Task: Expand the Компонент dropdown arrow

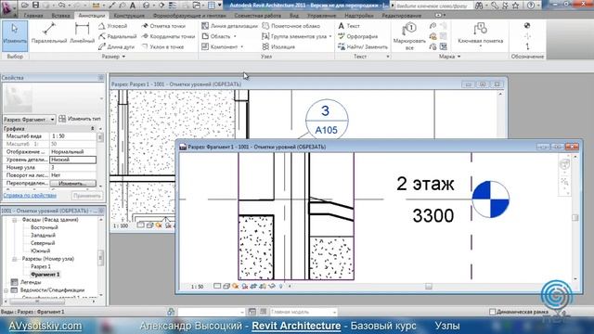Action: pyautogui.click(x=242, y=47)
